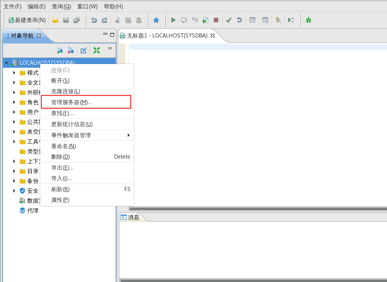
Task: Click the green collapse-all arrows icon
Action: (97, 51)
